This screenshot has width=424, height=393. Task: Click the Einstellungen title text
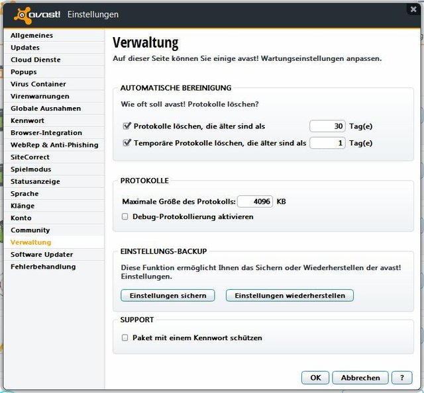point(93,15)
